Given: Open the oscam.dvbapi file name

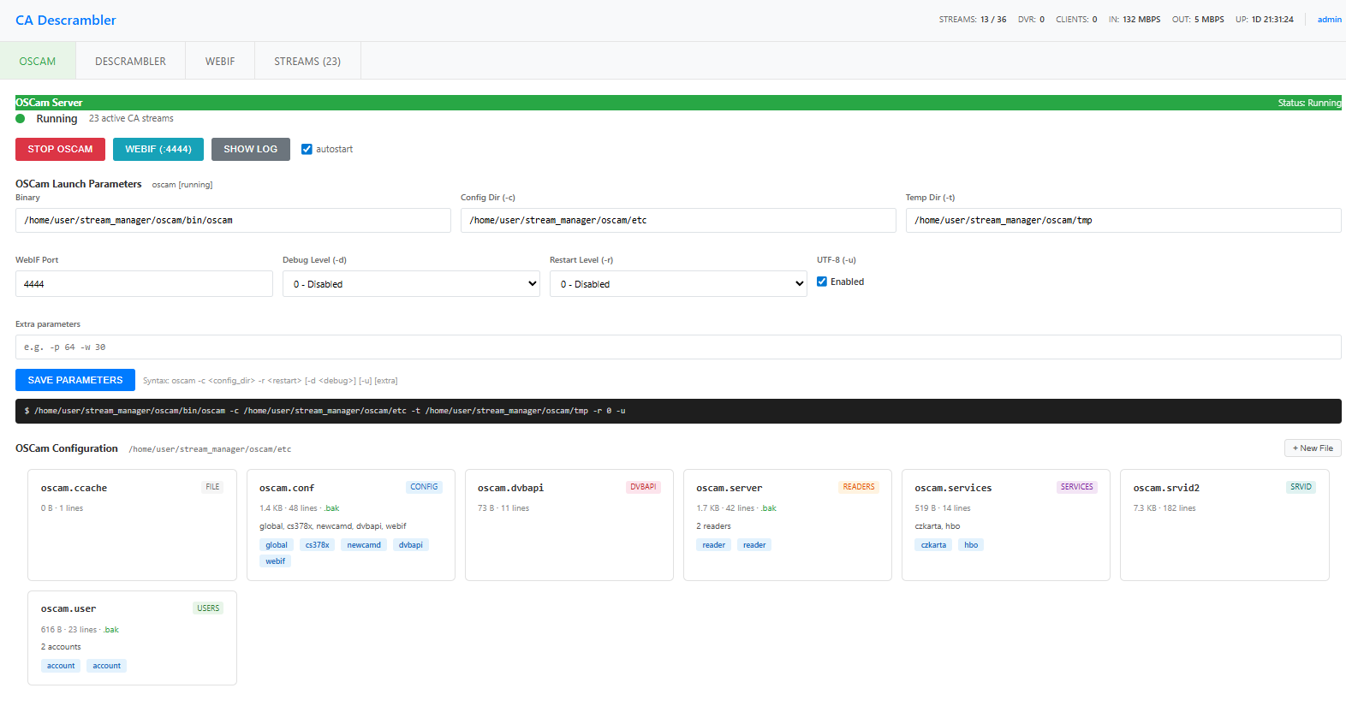Looking at the screenshot, I should point(510,488).
